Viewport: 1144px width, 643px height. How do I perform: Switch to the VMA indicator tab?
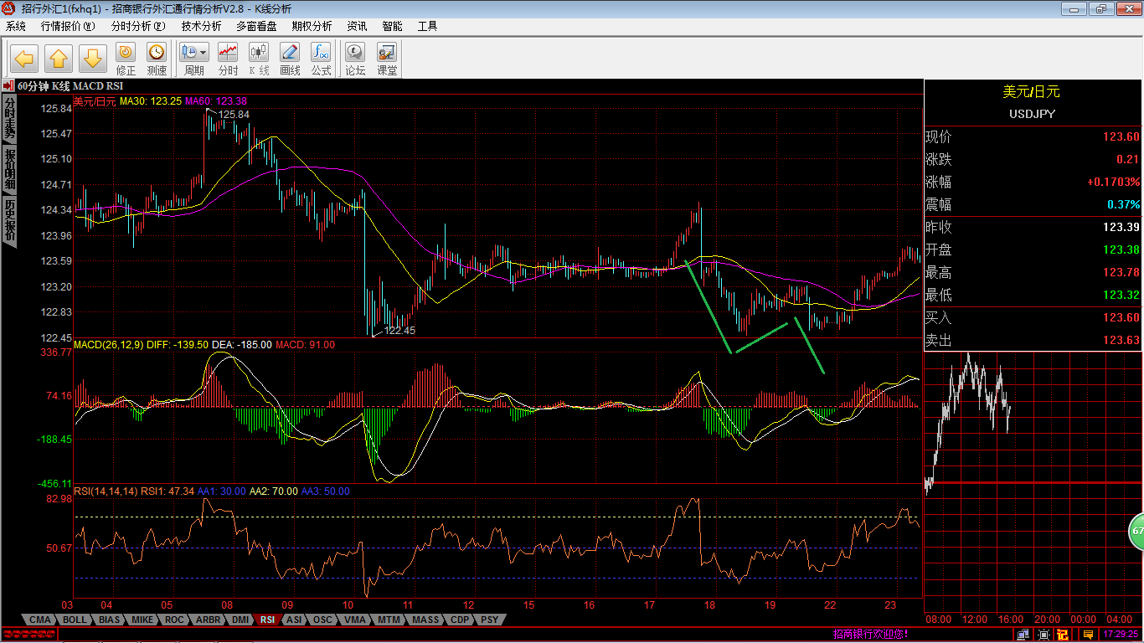pos(355,620)
